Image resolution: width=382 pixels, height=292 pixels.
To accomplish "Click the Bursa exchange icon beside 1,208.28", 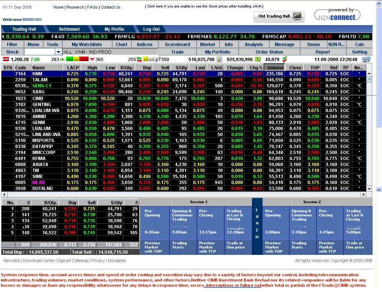I will pyautogui.click(x=6, y=59).
